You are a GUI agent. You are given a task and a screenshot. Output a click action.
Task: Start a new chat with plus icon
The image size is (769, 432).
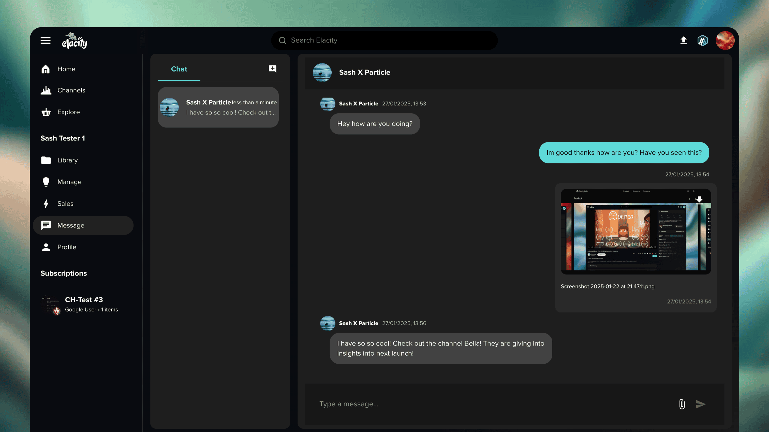[272, 69]
